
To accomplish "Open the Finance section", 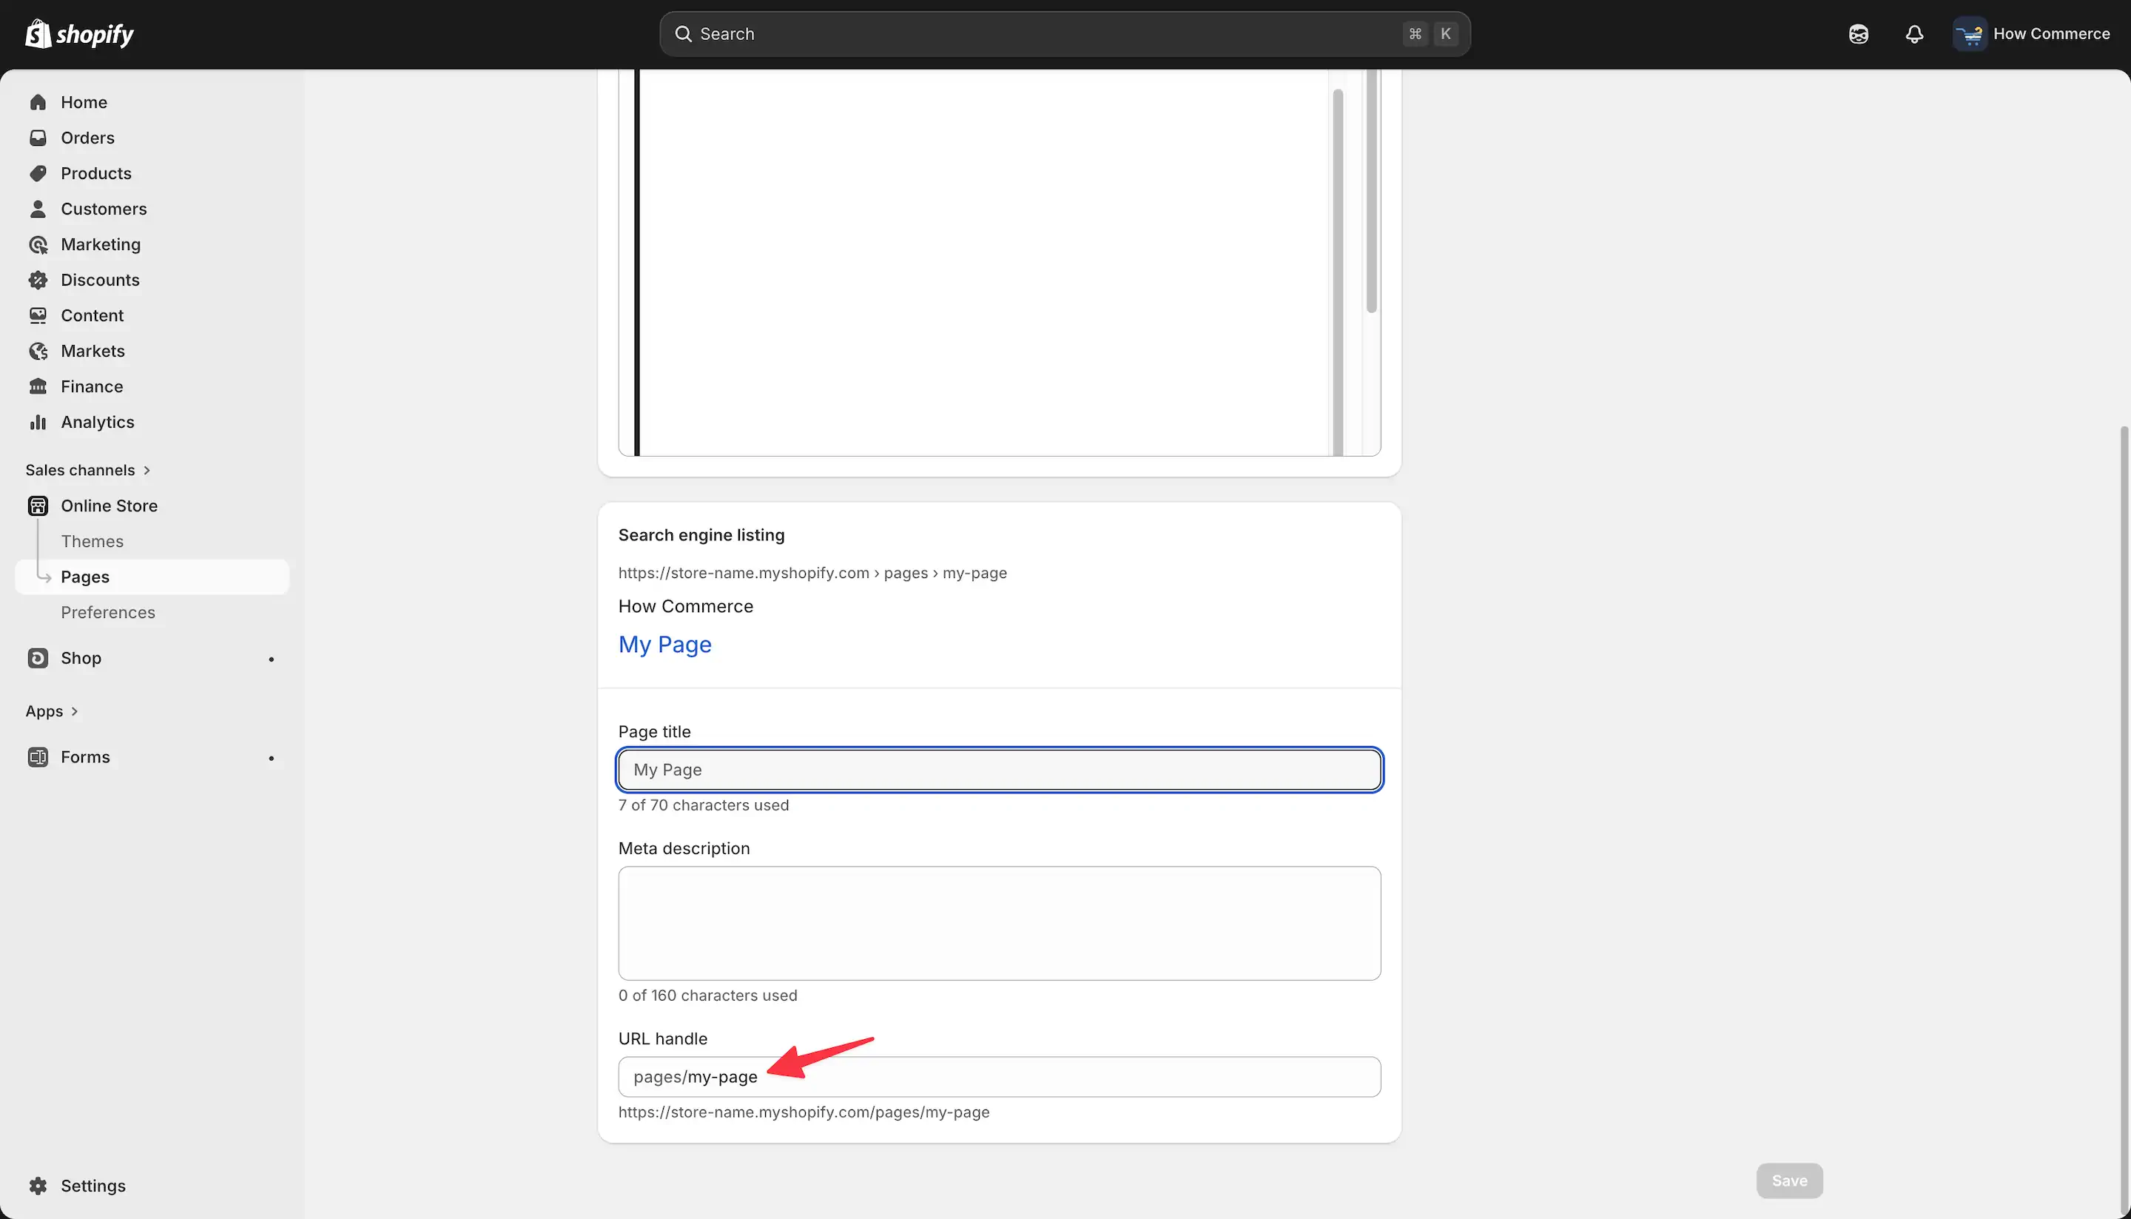I will 152,387.
